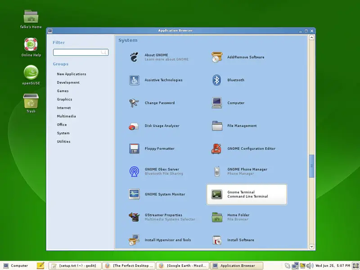Screen dimensions: 360x270
Task: Switch to the setup.txt gedit taskbar window
Action: tap(75, 265)
